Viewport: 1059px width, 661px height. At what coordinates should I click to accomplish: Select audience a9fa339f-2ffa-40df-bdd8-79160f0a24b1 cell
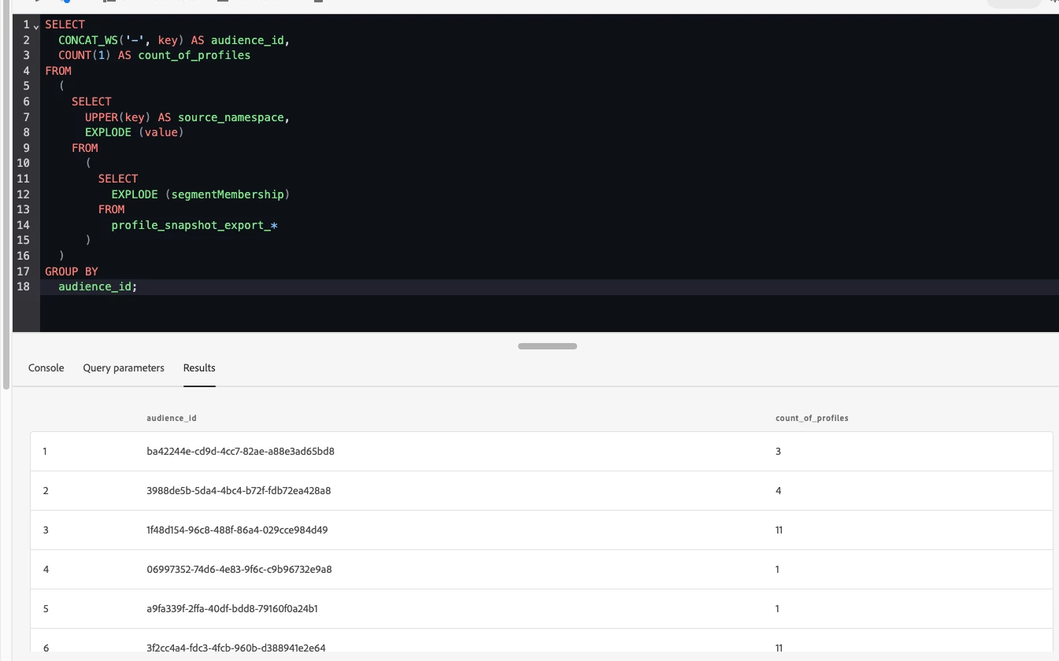pos(232,608)
